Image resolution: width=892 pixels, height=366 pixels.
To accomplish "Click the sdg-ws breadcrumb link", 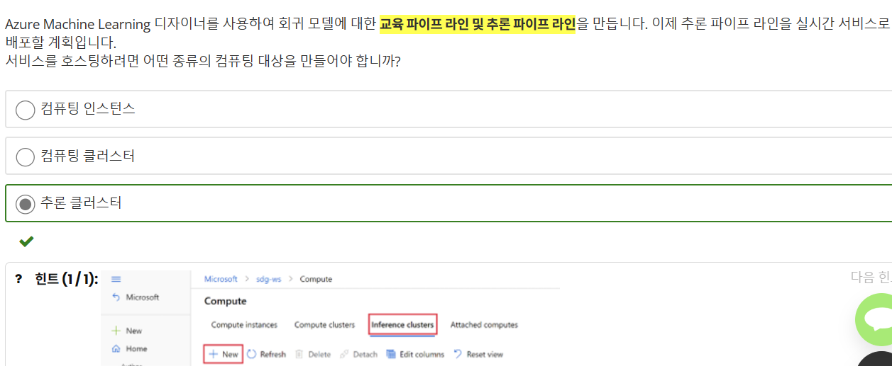I will [269, 279].
